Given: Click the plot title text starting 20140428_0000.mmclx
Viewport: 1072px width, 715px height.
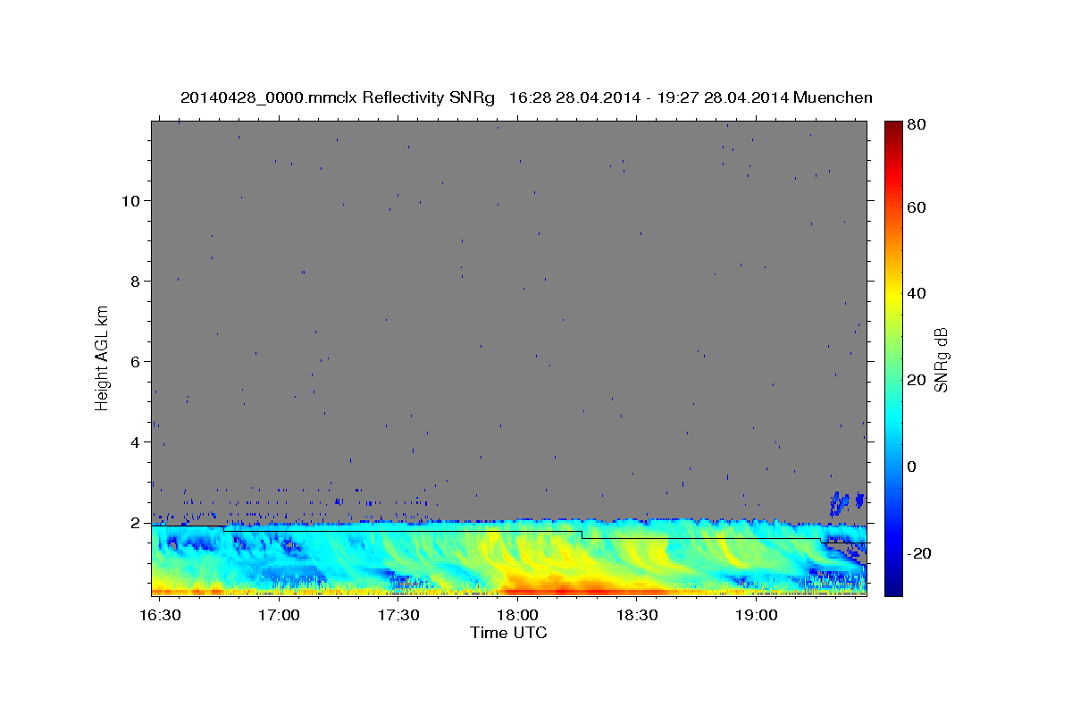Looking at the screenshot, I should pos(526,97).
